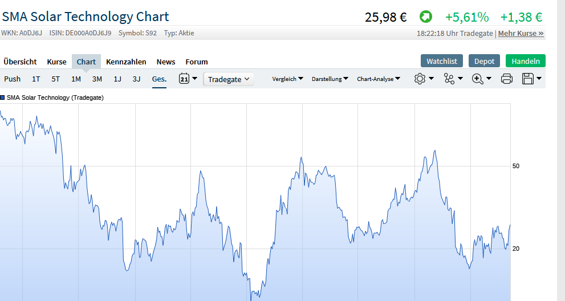Click the SMA Solar Technology Chart heading
This screenshot has width=565, height=301.
pyautogui.click(x=86, y=17)
